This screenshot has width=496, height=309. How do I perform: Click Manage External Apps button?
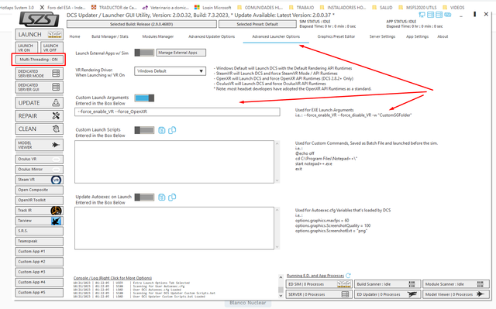181,53
